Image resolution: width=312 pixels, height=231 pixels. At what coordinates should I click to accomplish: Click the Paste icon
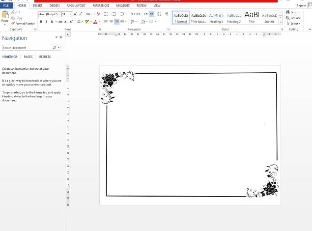pos(5,15)
